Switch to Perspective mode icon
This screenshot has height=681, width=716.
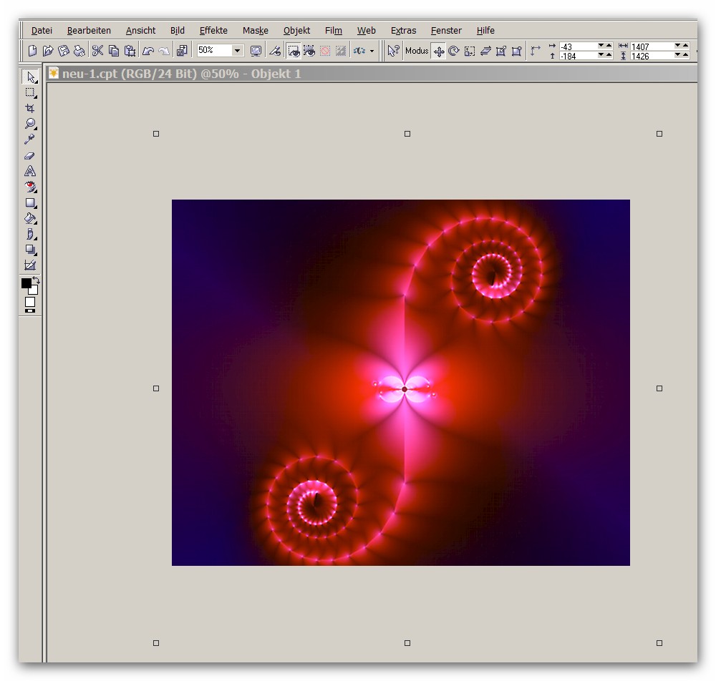tap(516, 51)
